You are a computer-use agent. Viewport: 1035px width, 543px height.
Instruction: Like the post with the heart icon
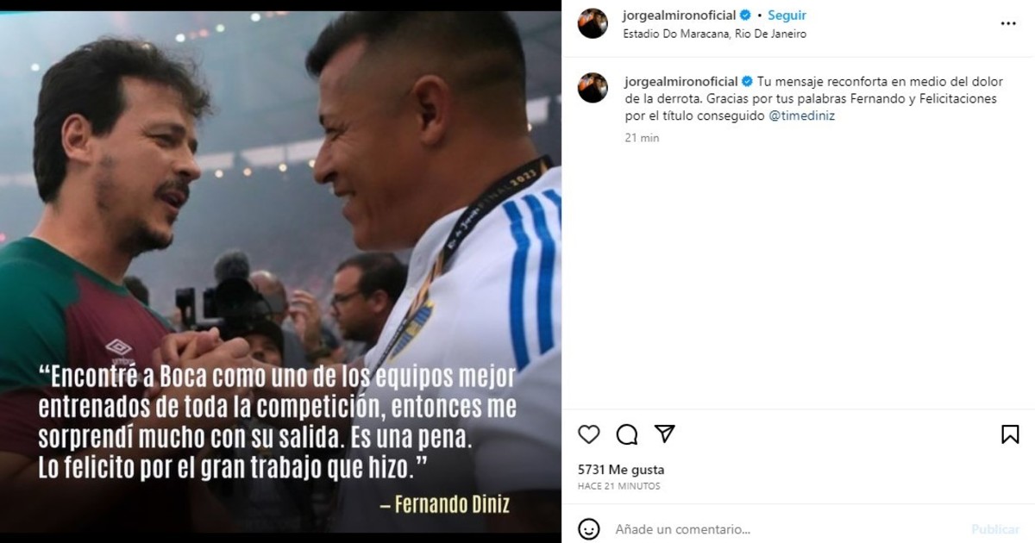(589, 434)
